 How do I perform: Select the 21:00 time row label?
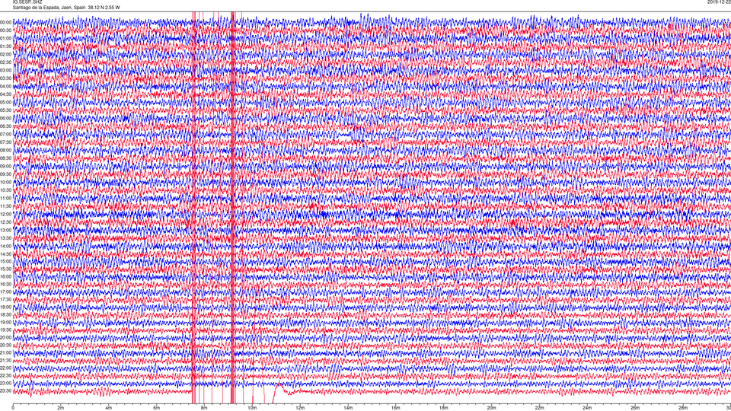pyautogui.click(x=6, y=352)
